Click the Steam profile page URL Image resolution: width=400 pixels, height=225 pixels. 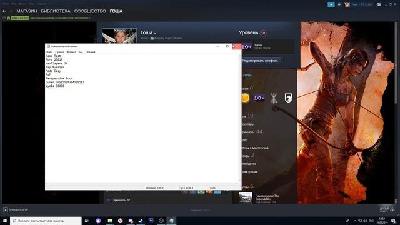(60, 18)
